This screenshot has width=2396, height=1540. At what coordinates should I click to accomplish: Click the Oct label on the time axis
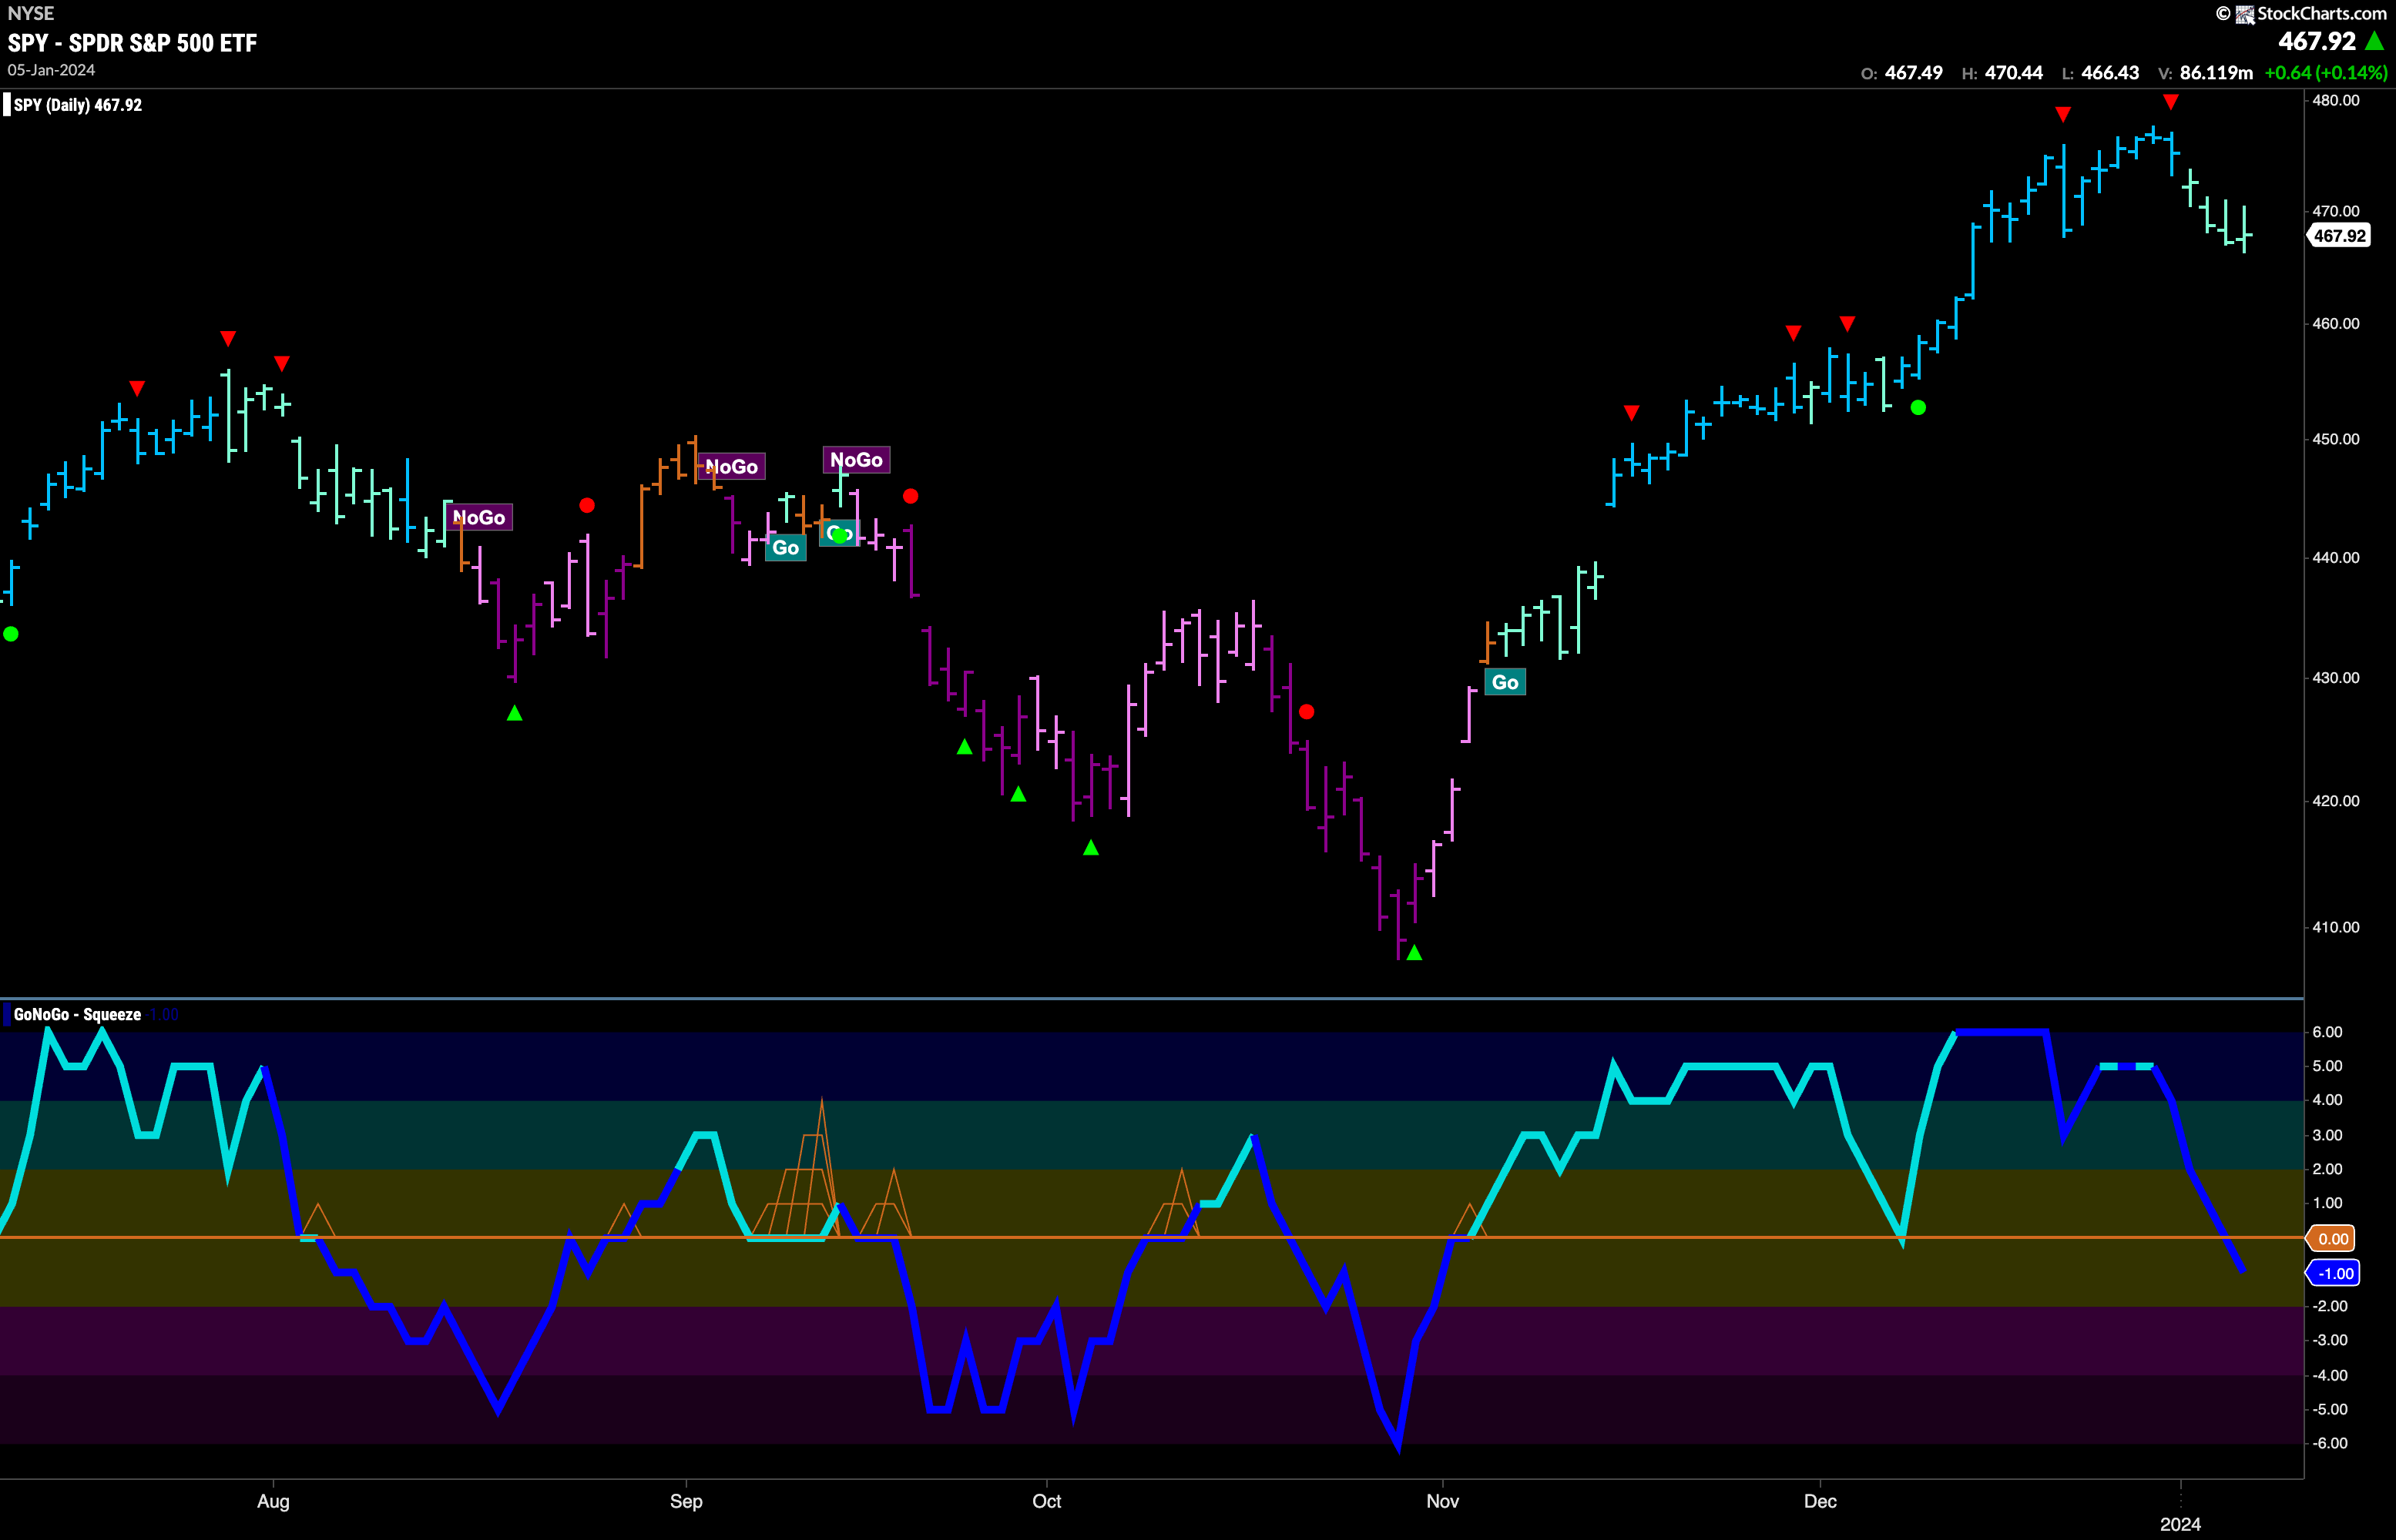tap(1046, 1501)
